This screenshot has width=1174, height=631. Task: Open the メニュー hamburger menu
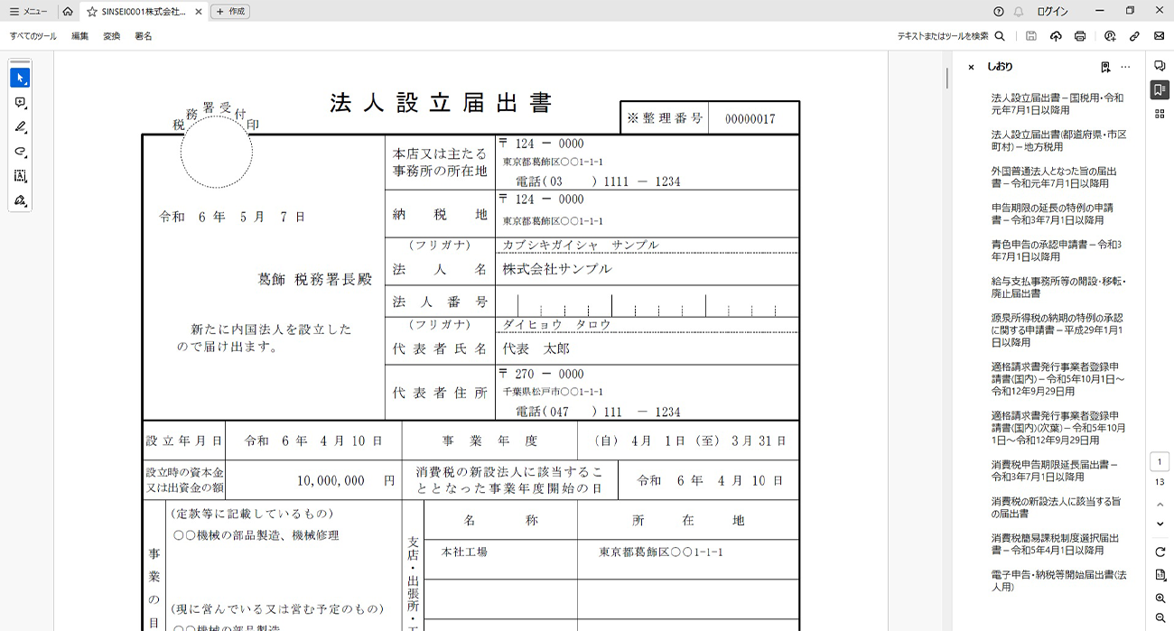click(28, 12)
